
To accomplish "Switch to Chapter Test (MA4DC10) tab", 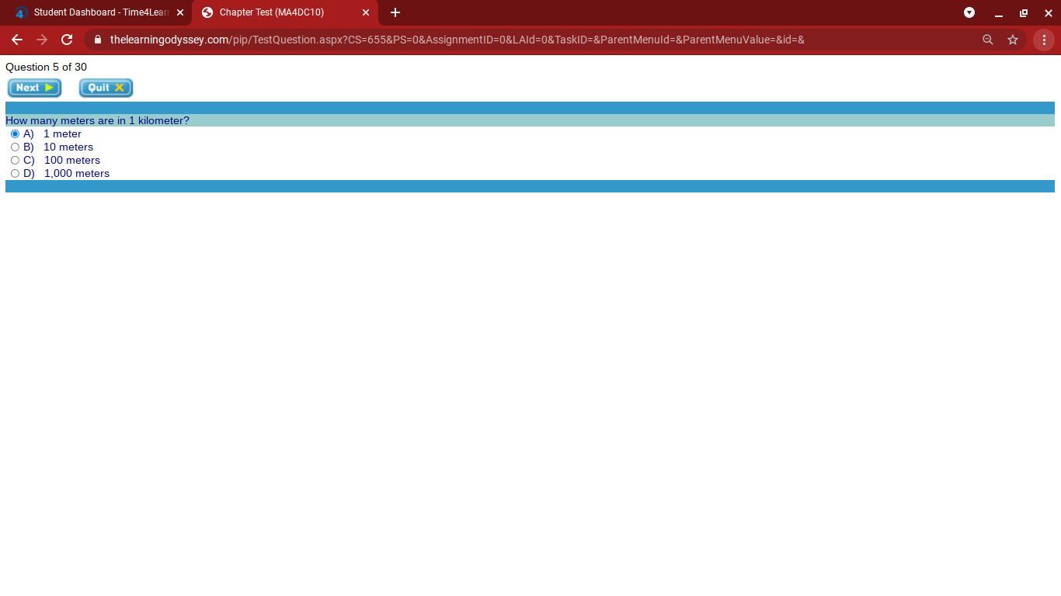I will click(x=284, y=12).
